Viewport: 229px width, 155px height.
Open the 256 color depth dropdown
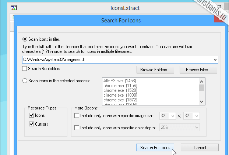(x=196, y=128)
